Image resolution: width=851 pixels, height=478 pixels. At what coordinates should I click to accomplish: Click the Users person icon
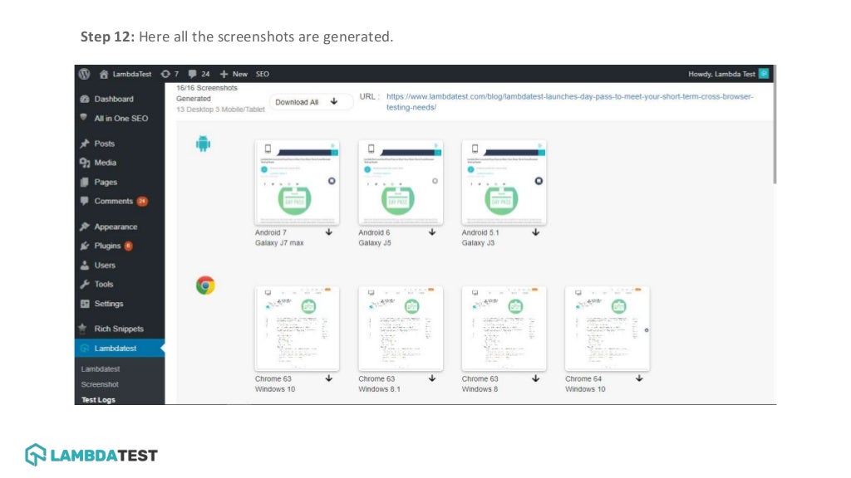[x=85, y=265]
